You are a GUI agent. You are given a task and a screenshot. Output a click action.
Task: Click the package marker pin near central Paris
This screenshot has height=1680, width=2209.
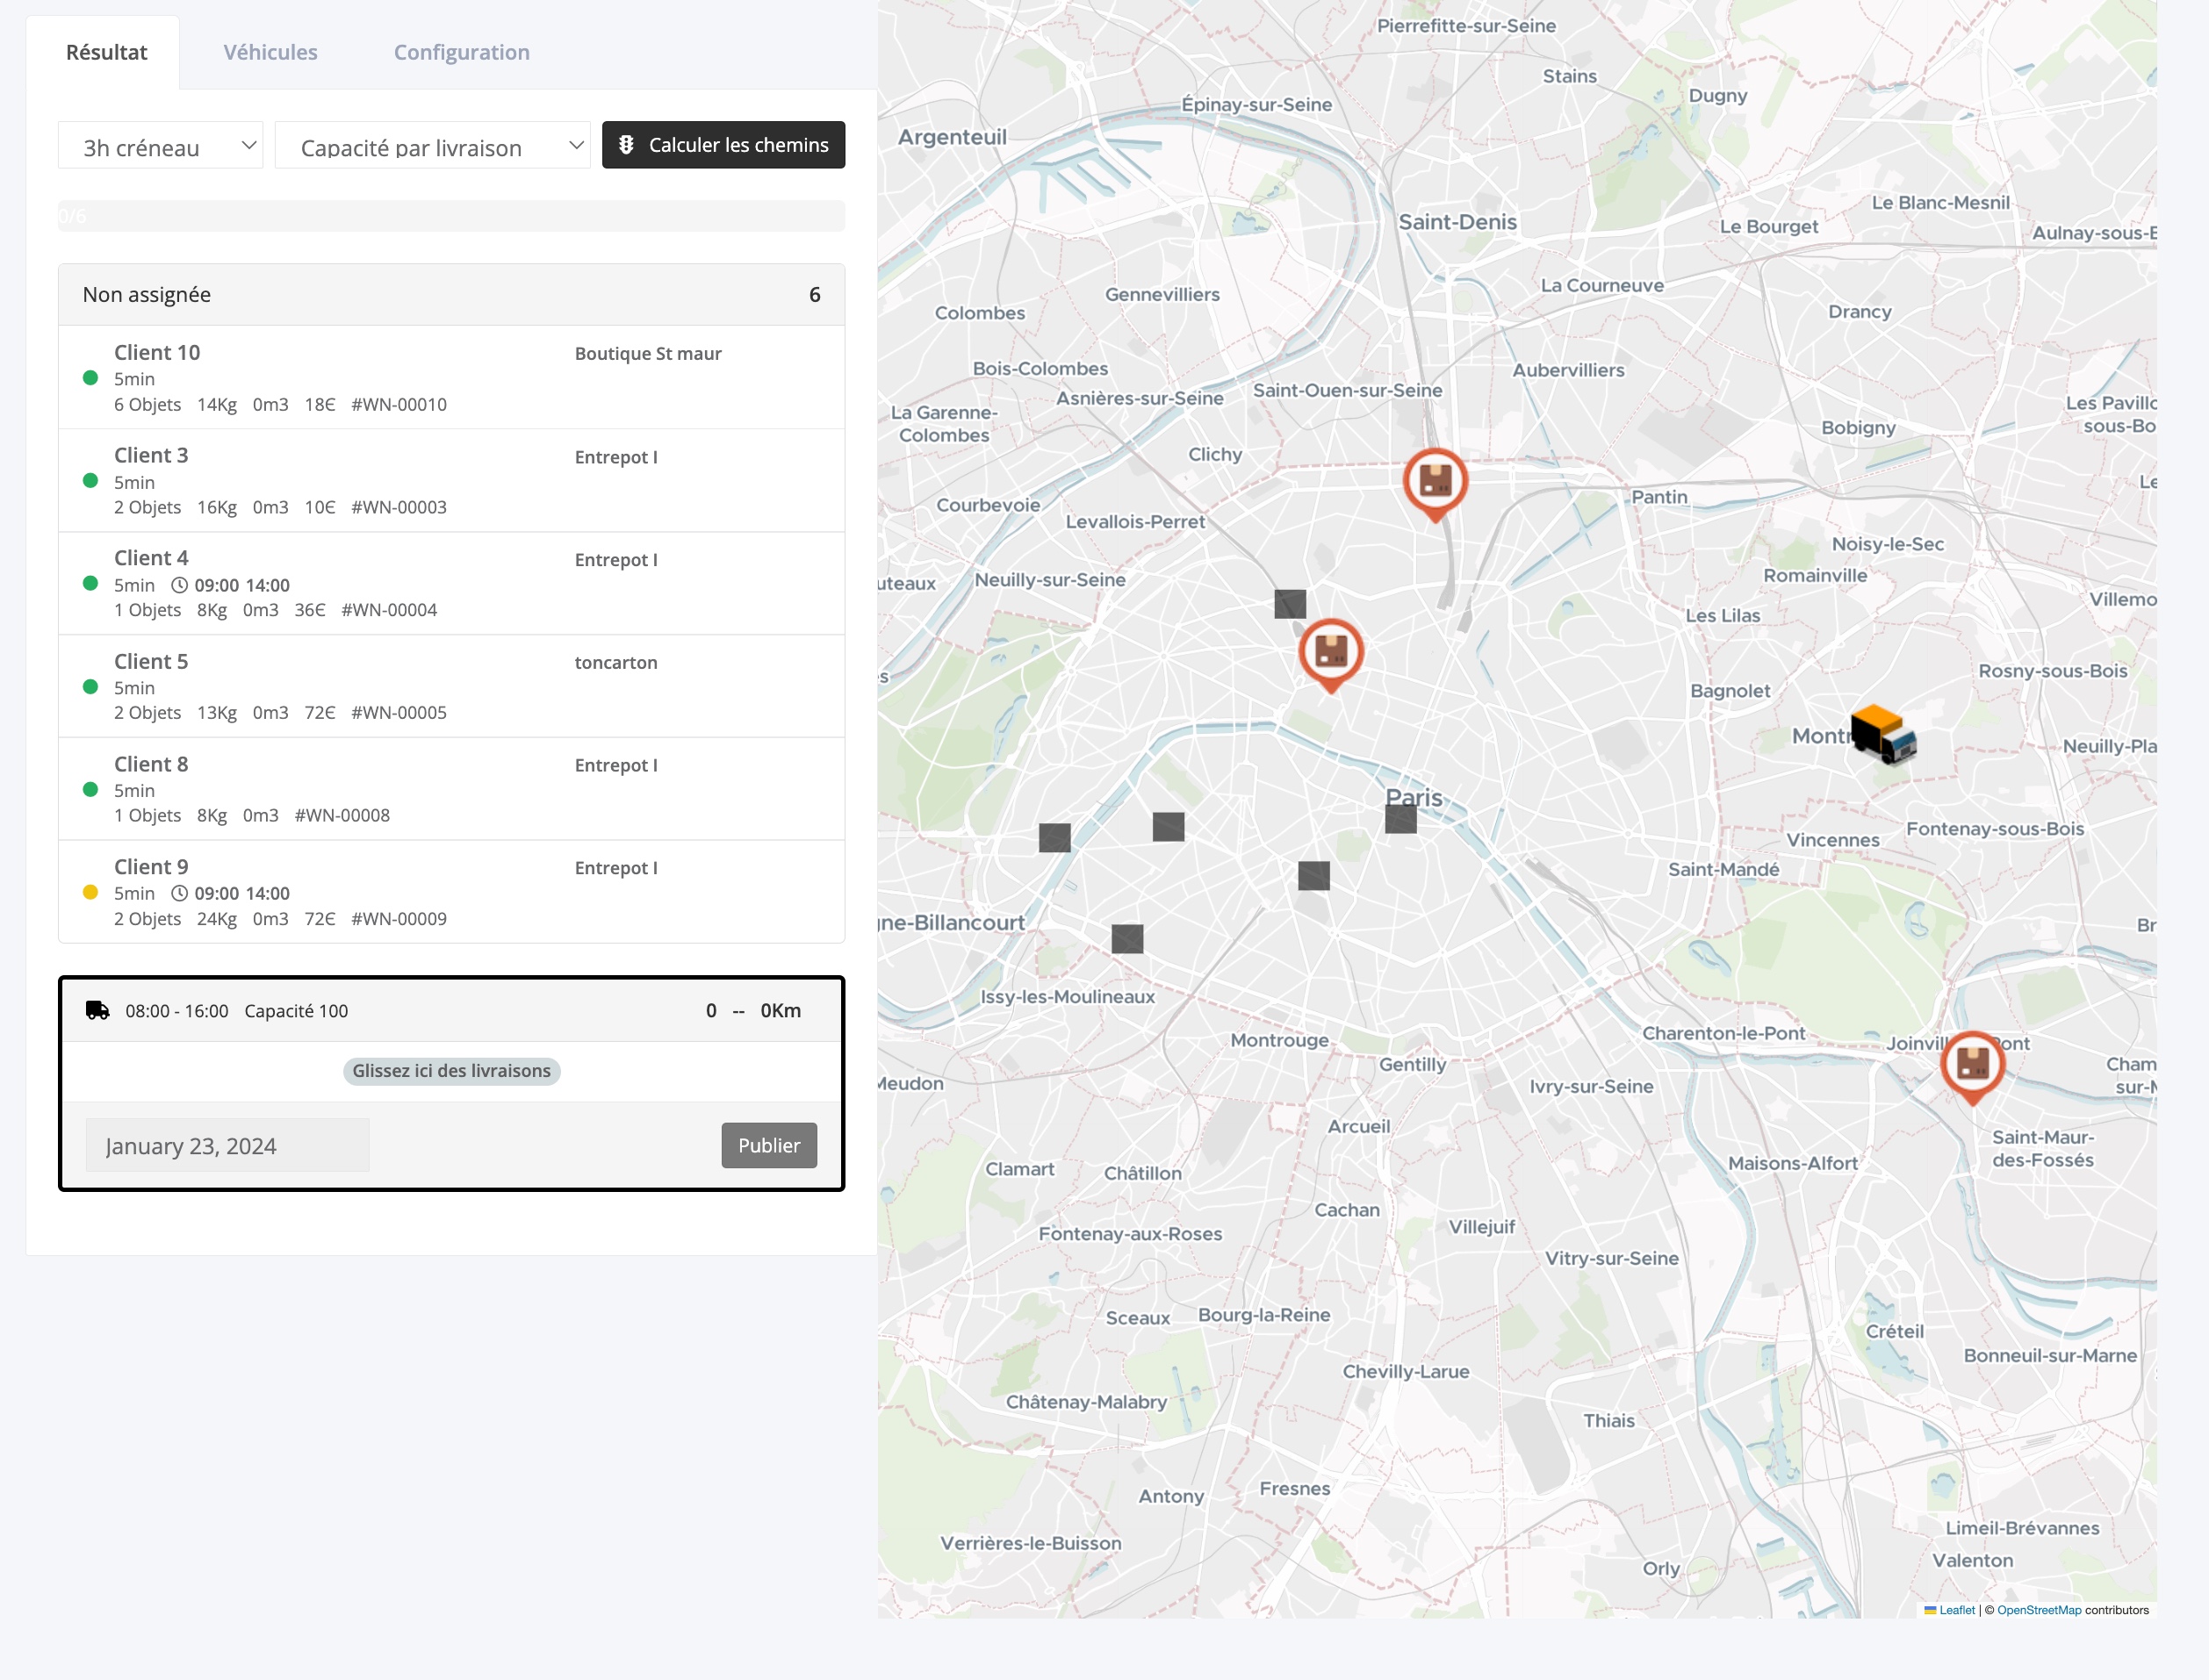(1330, 653)
